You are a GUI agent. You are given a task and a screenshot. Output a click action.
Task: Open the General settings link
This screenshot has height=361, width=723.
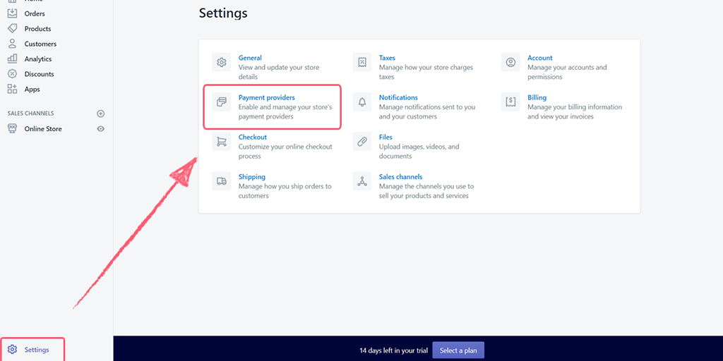click(x=250, y=58)
